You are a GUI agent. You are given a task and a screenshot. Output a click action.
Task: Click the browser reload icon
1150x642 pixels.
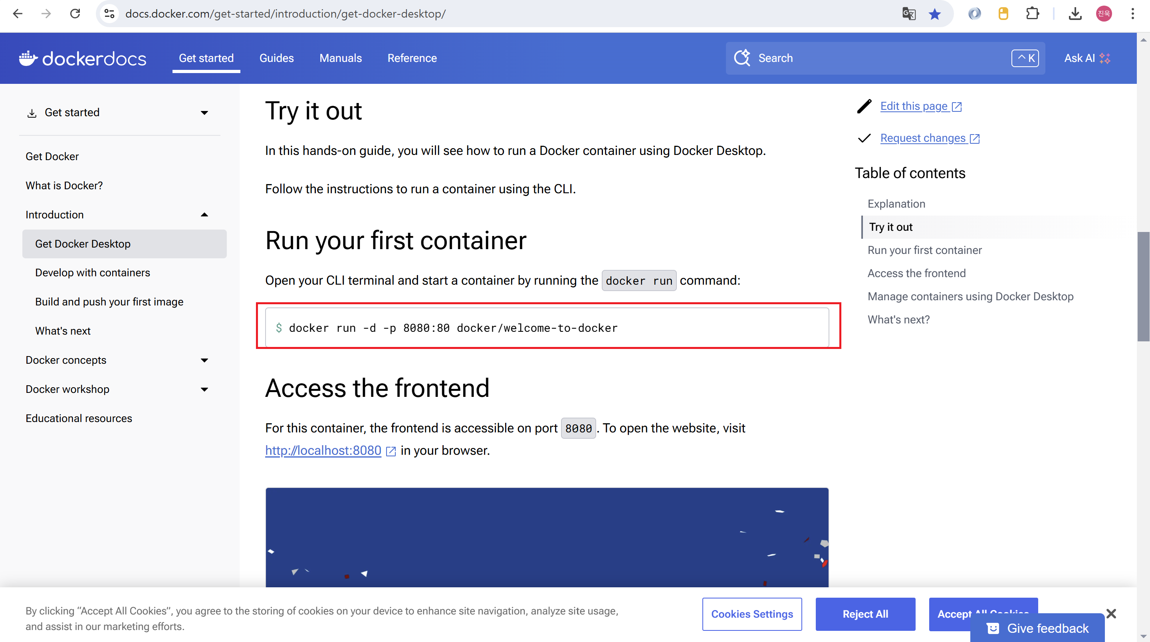tap(75, 14)
